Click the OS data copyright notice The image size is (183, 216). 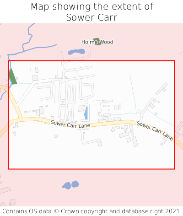point(91,211)
